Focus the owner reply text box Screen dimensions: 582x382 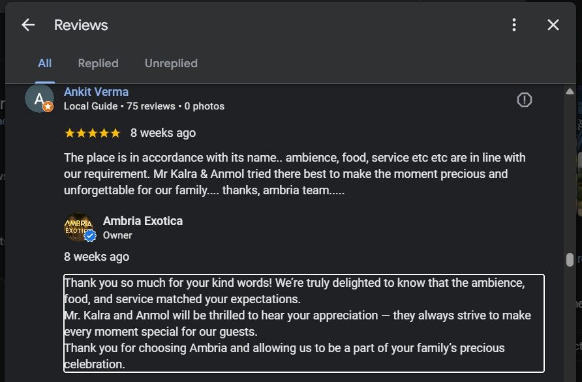[x=303, y=323]
